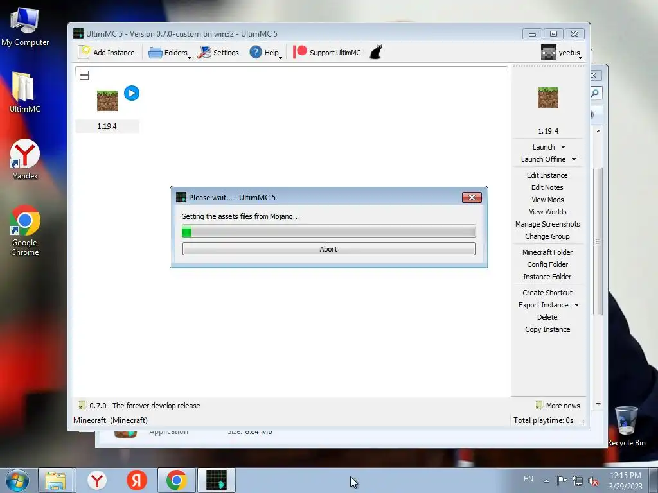Click the Add Instance toolbar button
Viewport: 658px width, 493px height.
(x=107, y=53)
